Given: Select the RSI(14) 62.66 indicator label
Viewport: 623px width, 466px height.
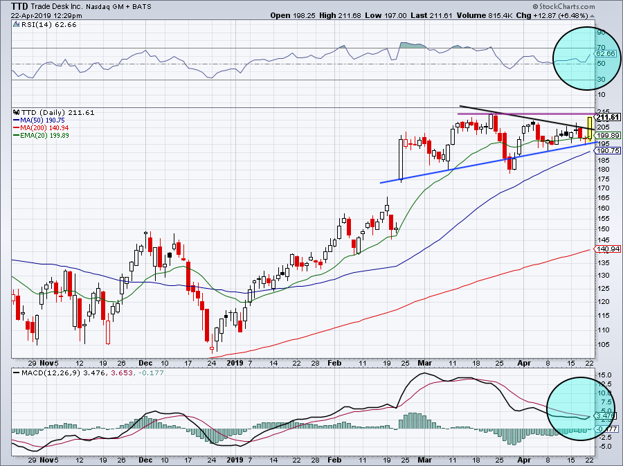Looking at the screenshot, I should coord(49,25).
